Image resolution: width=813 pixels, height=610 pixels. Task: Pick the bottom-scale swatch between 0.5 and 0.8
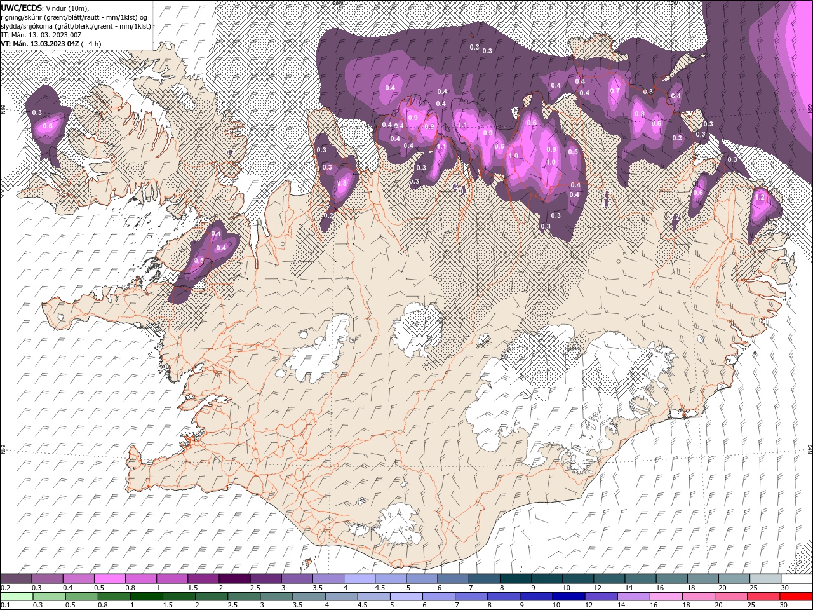pos(81,597)
